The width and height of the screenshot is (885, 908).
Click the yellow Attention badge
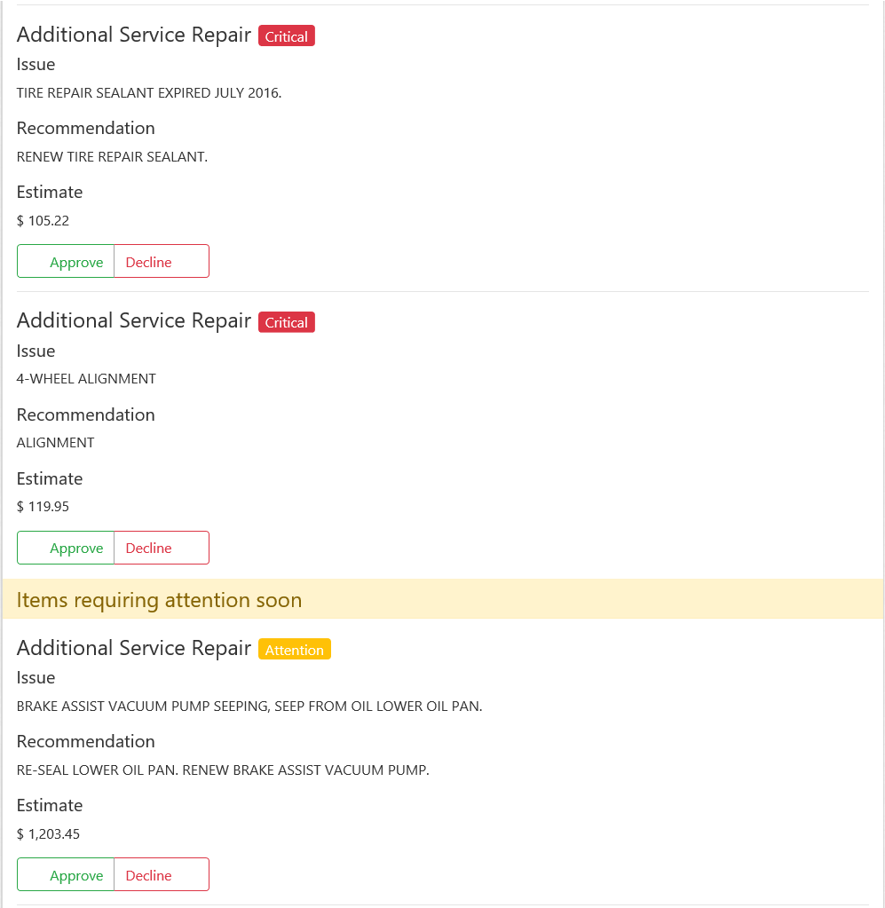[294, 650]
